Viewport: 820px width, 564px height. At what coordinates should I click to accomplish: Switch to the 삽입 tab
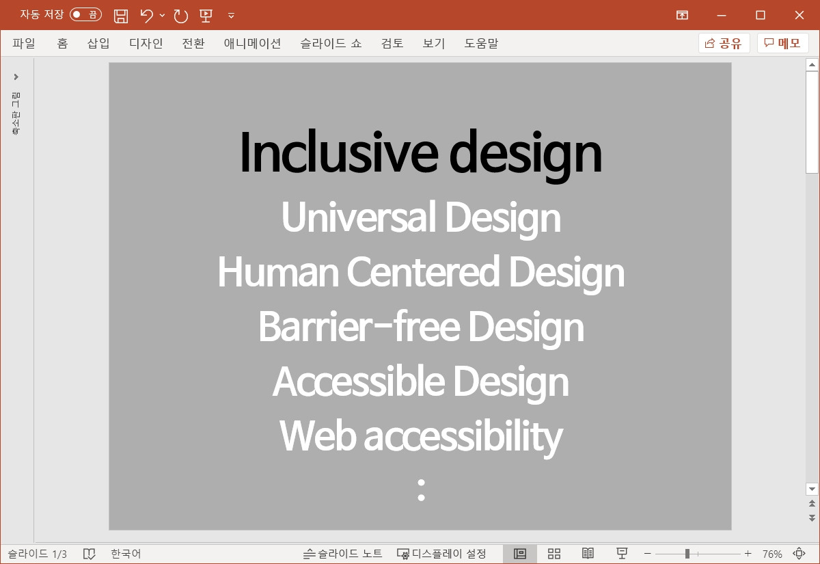(x=98, y=44)
